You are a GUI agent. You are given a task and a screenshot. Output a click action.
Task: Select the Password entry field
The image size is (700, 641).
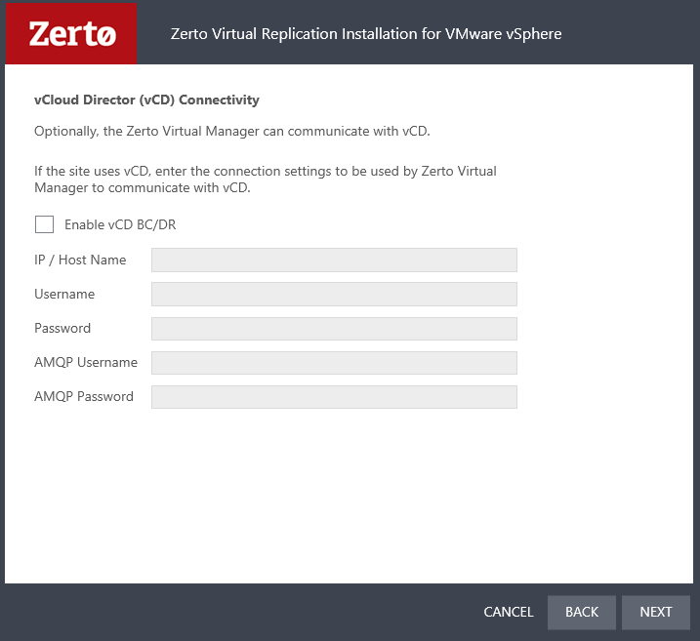point(334,328)
